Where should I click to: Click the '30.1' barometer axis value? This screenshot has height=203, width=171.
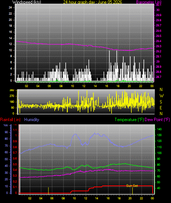(x=159, y=5)
